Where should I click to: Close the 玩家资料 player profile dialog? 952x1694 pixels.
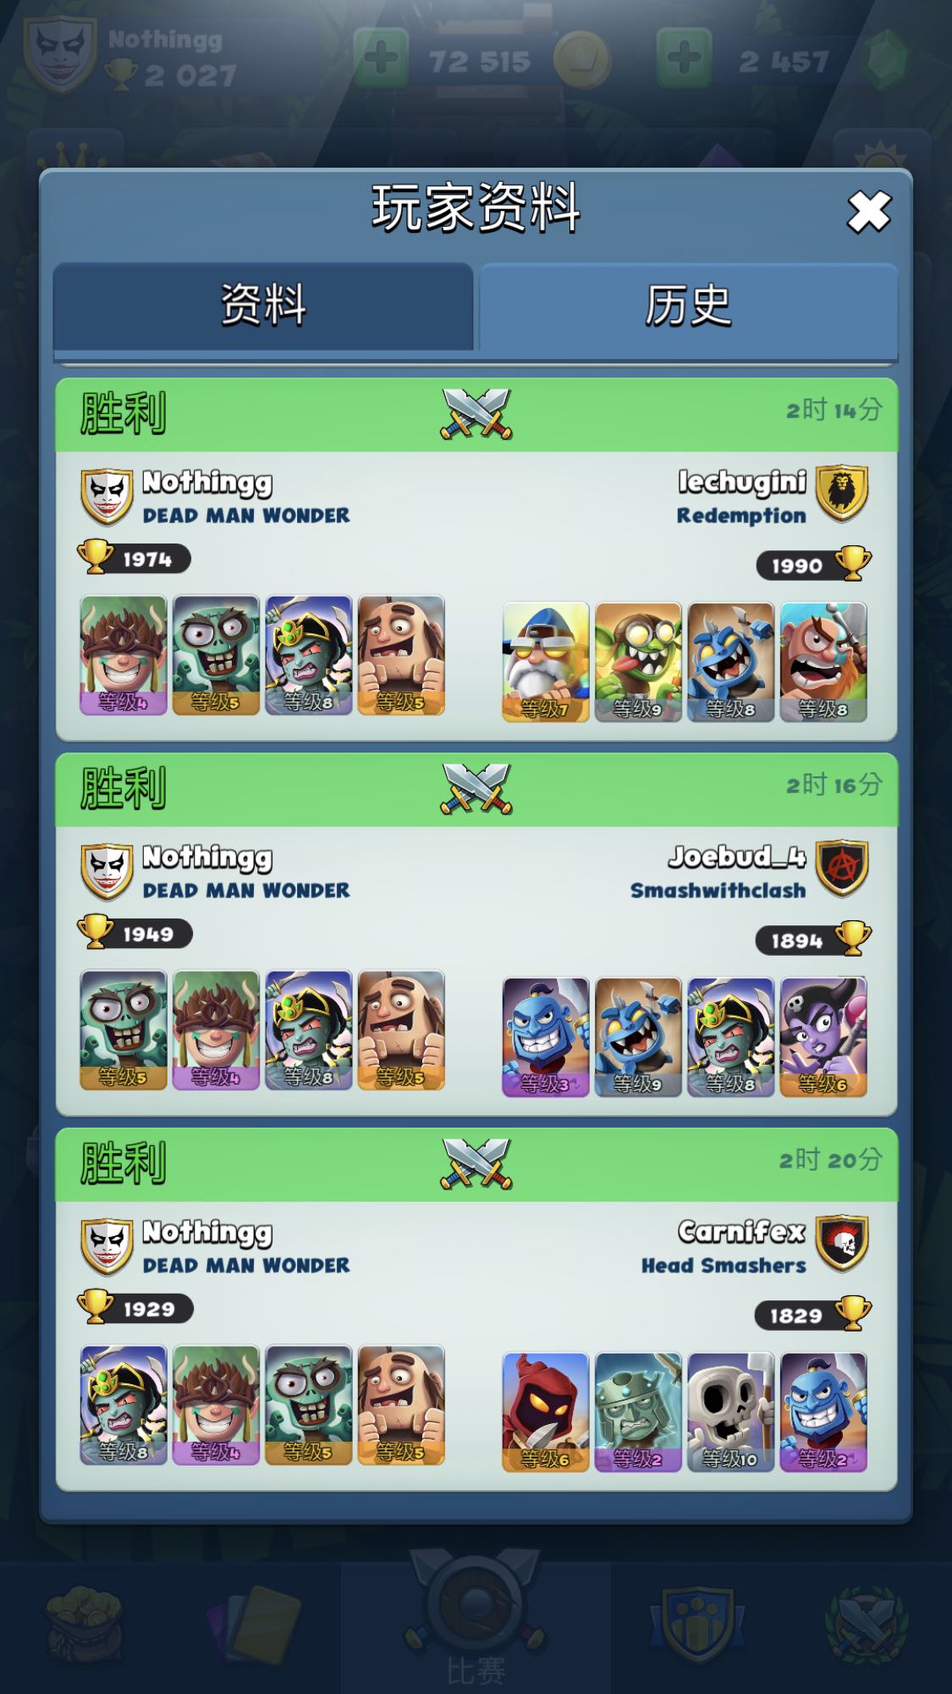point(869,212)
